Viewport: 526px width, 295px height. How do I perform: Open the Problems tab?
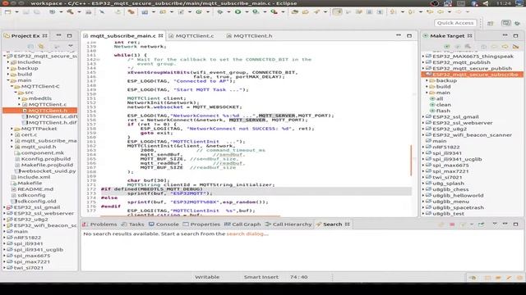[100, 225]
